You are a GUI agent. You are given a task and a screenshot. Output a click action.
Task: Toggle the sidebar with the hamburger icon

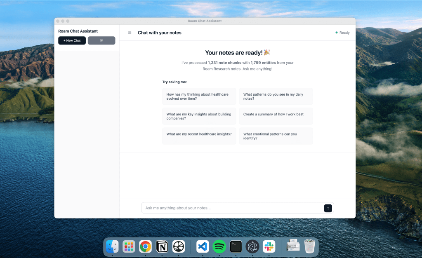(130, 33)
